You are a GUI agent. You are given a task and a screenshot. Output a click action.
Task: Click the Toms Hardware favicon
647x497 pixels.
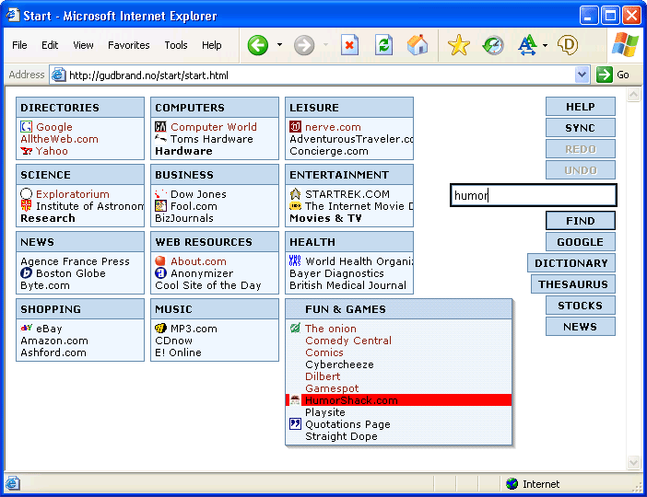pyautogui.click(x=160, y=138)
